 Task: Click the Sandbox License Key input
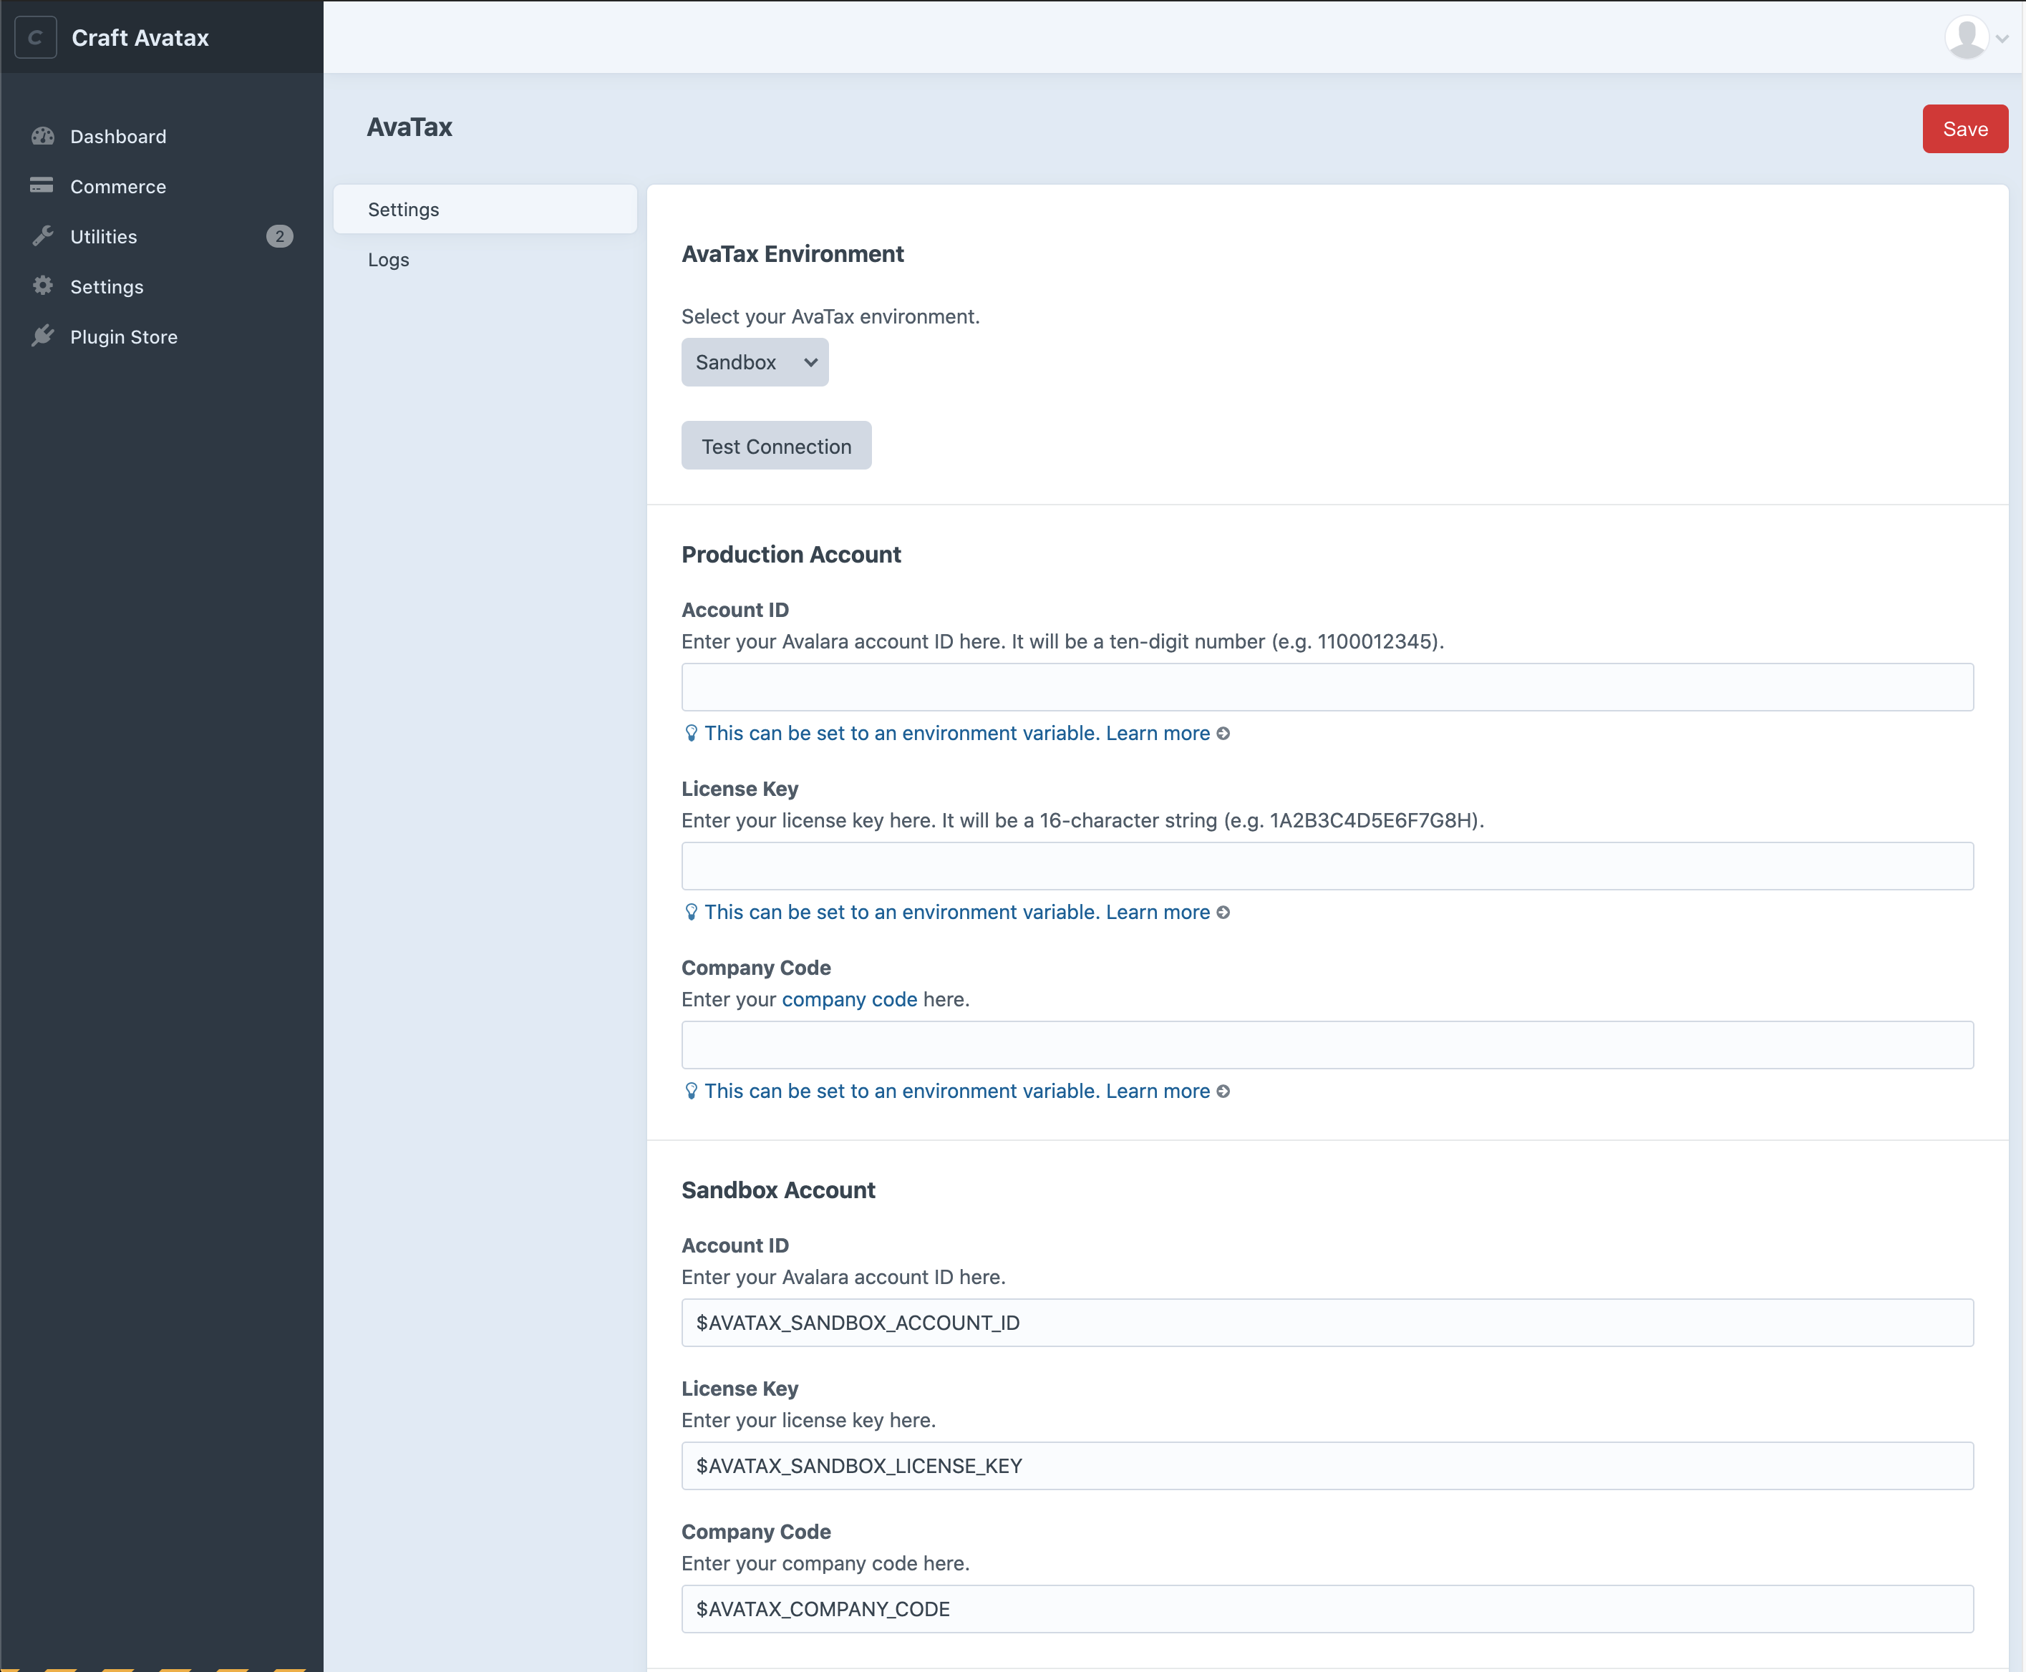tap(1327, 1465)
